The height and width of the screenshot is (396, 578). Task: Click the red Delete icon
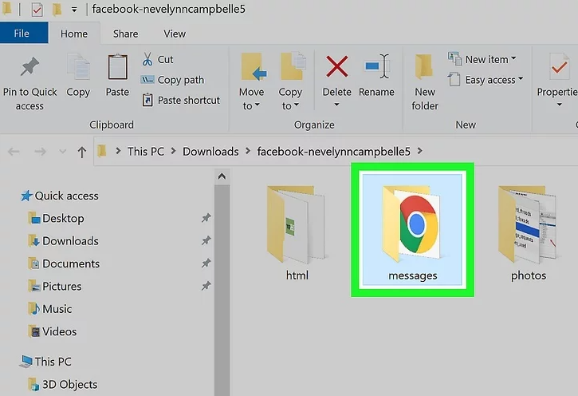(337, 67)
